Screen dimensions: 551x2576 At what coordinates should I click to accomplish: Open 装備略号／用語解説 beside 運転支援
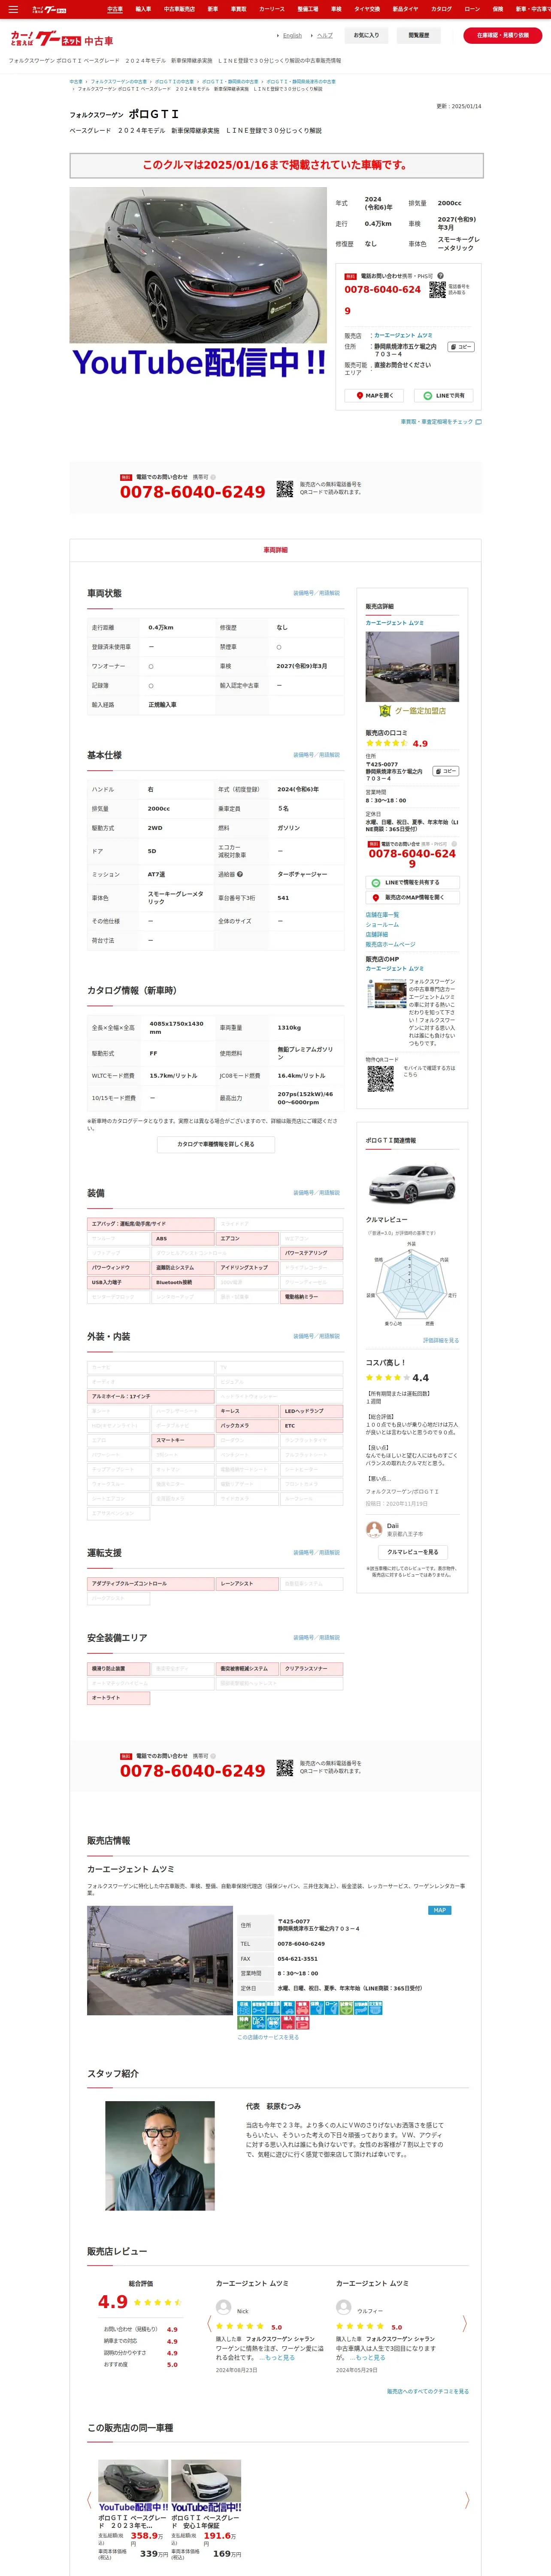click(316, 1552)
